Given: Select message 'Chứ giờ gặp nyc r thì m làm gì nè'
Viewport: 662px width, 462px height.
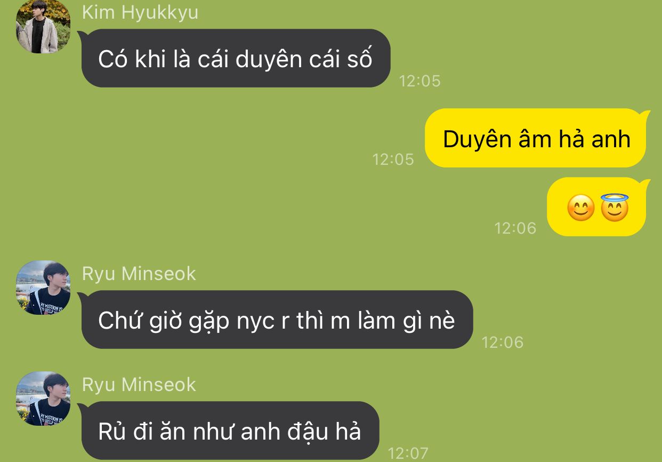Looking at the screenshot, I should [277, 320].
